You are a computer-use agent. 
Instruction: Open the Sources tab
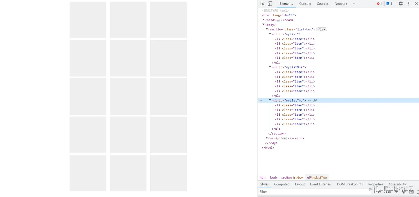[x=323, y=4]
